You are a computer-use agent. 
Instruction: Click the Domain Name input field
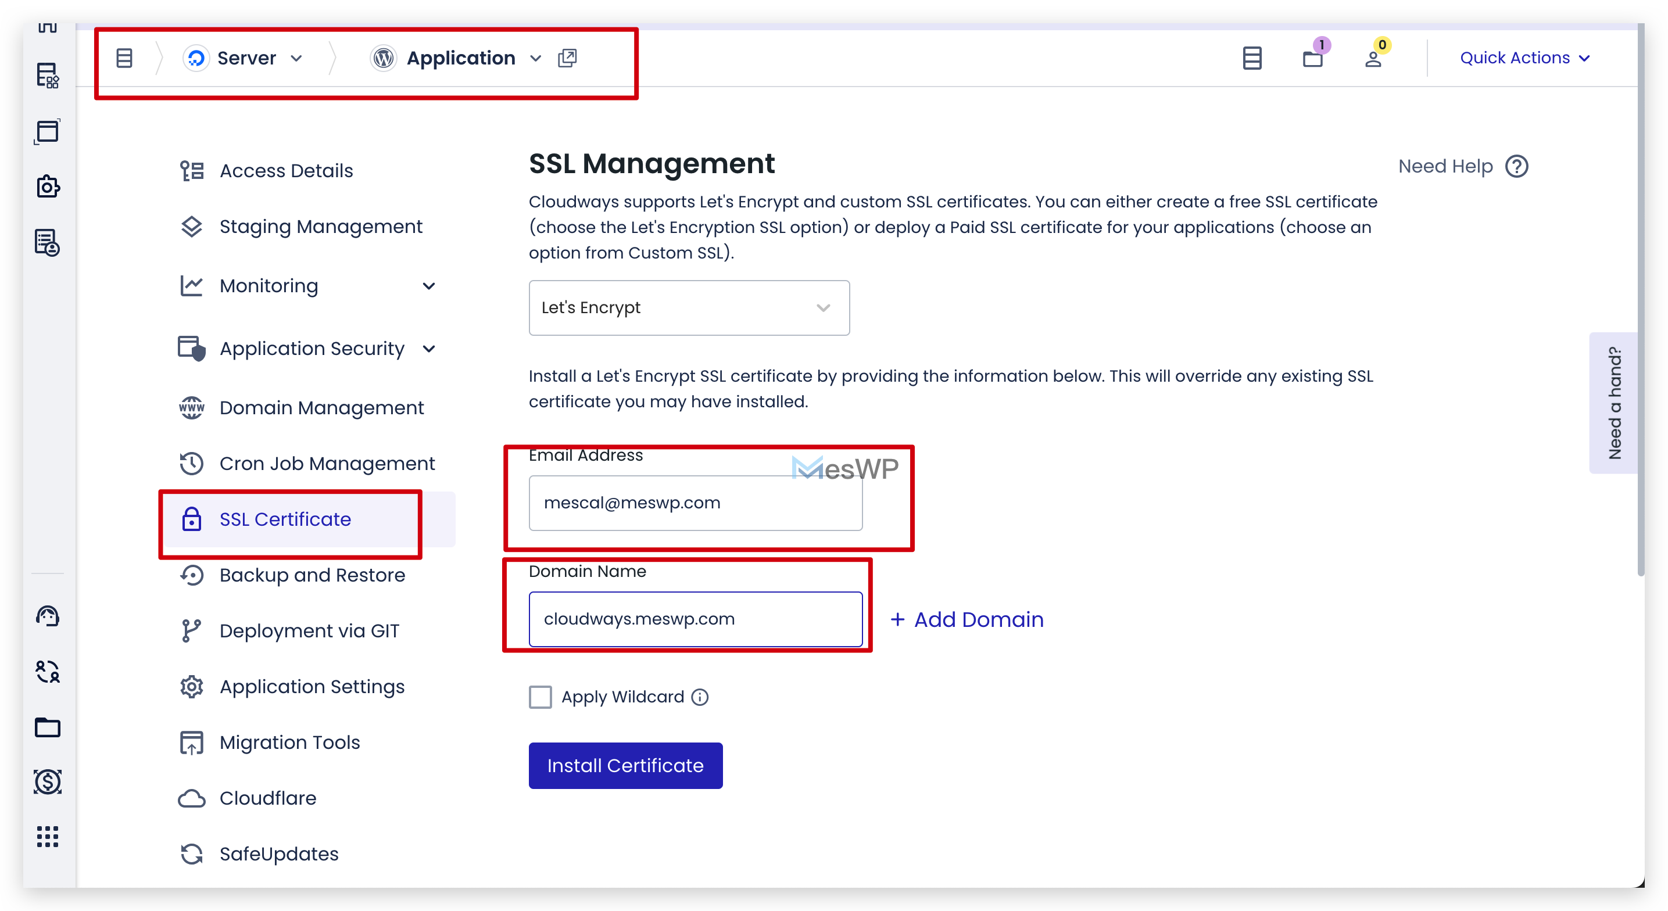696,619
